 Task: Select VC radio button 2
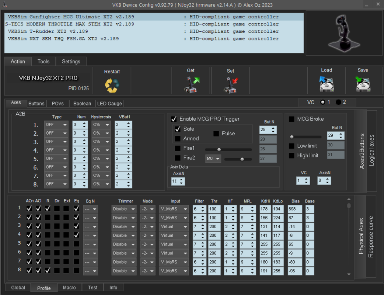coord(338,102)
